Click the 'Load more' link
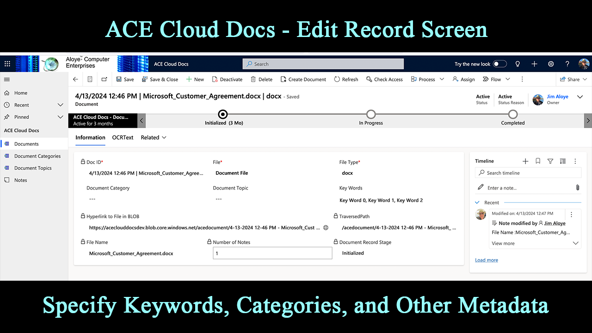 (487, 260)
